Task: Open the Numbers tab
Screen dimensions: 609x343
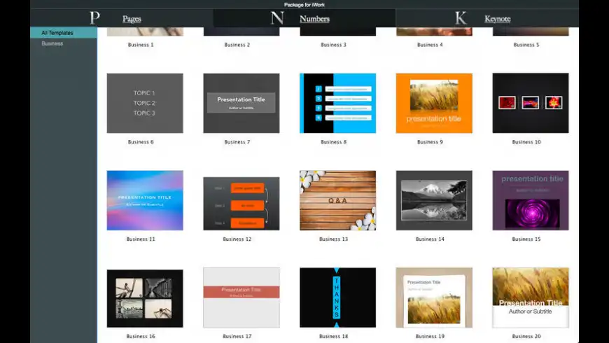Action: click(314, 19)
